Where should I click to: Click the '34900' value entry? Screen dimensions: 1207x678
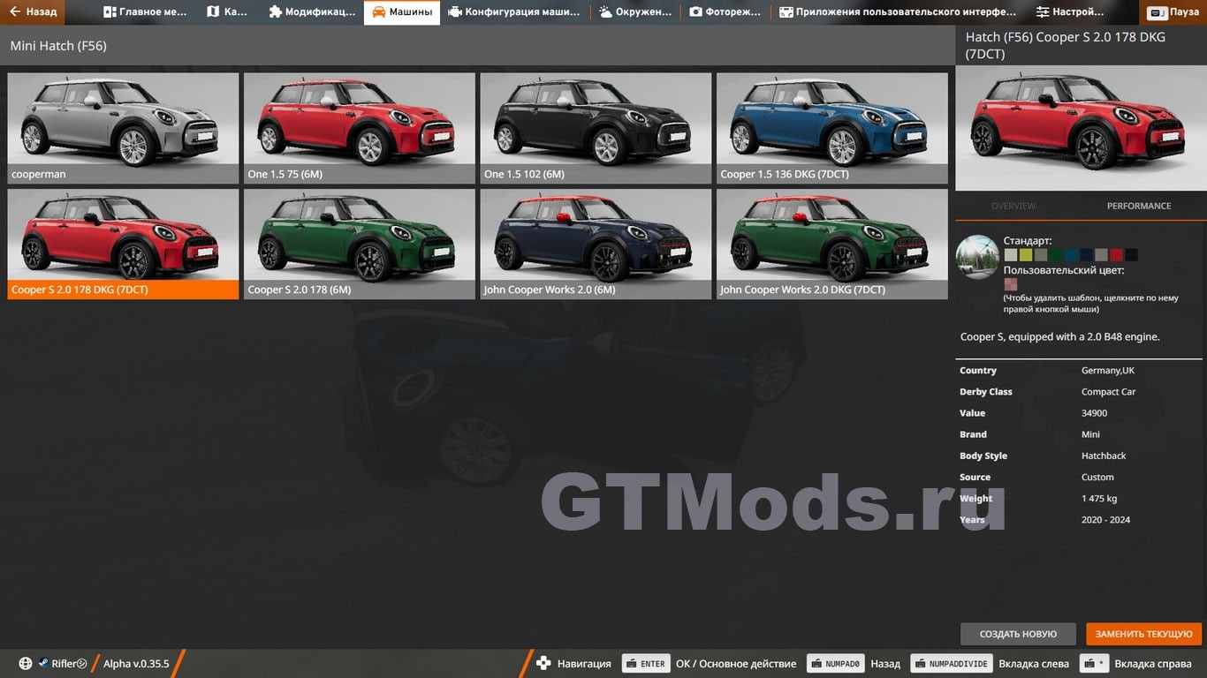[1094, 413]
